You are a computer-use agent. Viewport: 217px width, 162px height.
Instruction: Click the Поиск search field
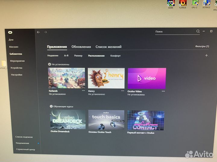pyautogui.click(x=177, y=32)
